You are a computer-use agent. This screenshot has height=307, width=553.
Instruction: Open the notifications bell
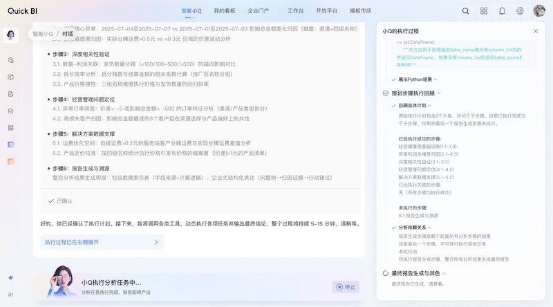[x=502, y=11]
